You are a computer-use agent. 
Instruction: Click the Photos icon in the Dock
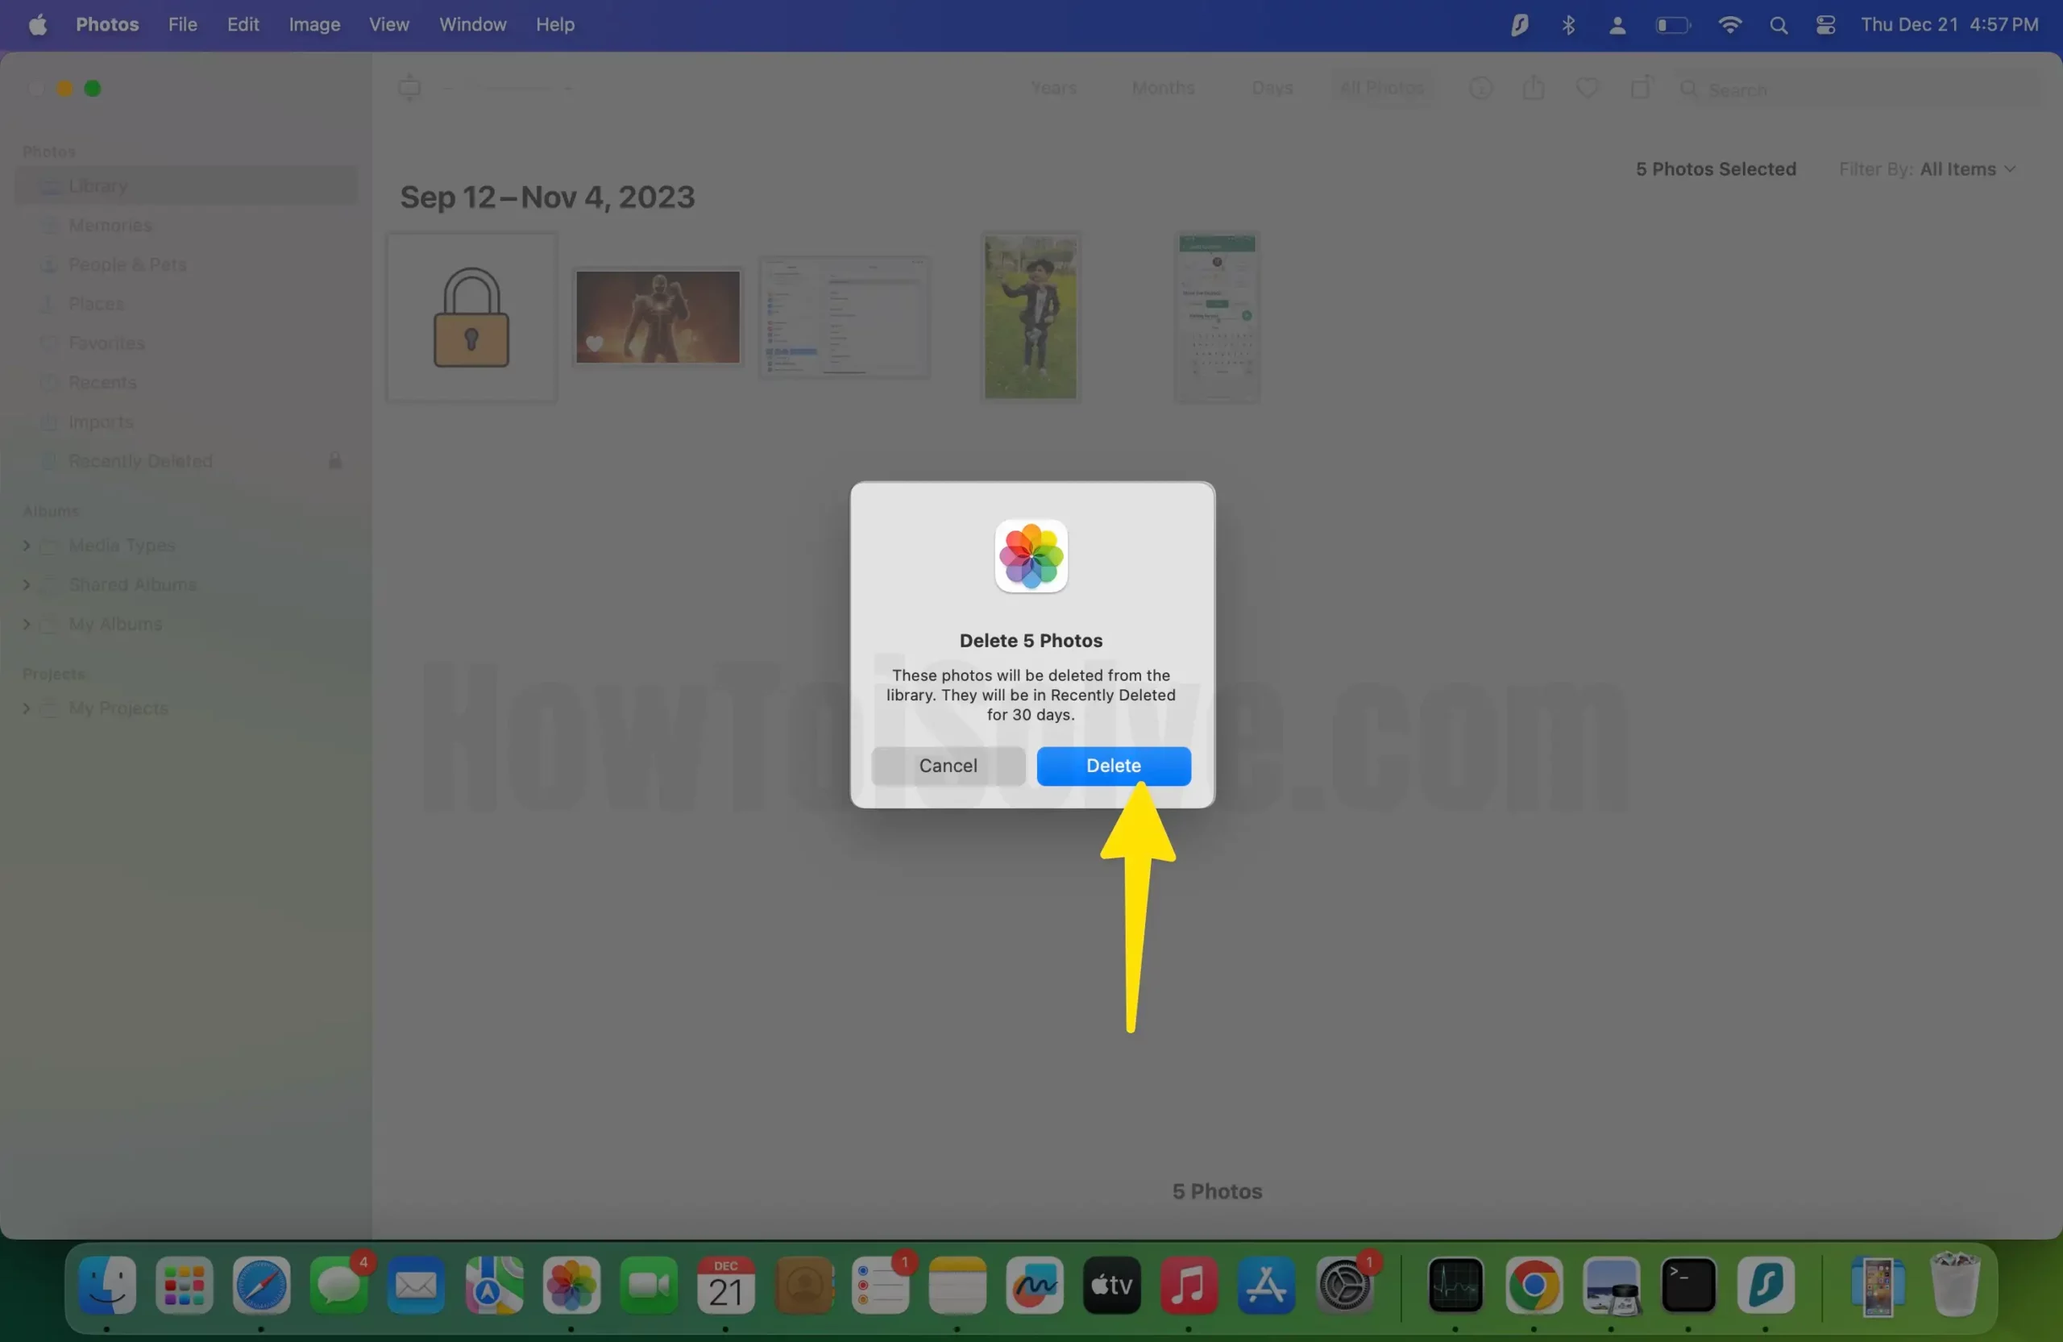coord(571,1284)
